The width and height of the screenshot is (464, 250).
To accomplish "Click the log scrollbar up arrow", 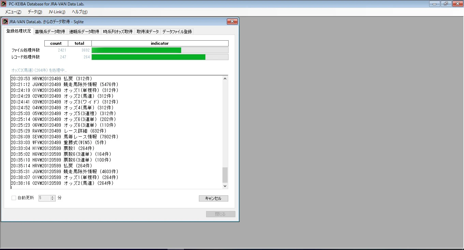I will point(225,79).
